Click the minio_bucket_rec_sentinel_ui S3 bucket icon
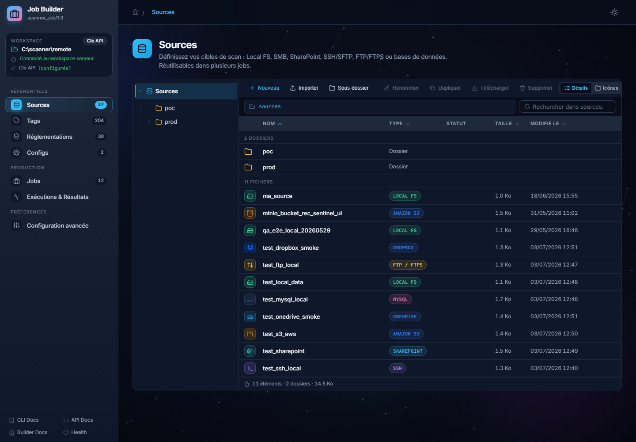 point(250,213)
